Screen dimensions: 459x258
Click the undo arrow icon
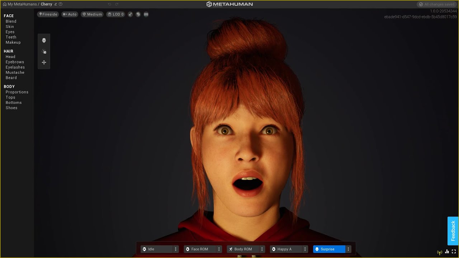[x=109, y=4]
